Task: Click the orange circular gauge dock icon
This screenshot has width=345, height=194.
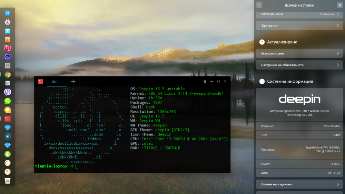Action: [8, 163]
